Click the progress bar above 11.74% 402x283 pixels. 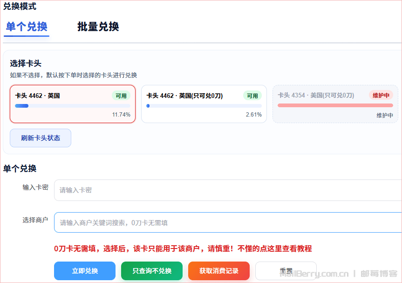72,106
